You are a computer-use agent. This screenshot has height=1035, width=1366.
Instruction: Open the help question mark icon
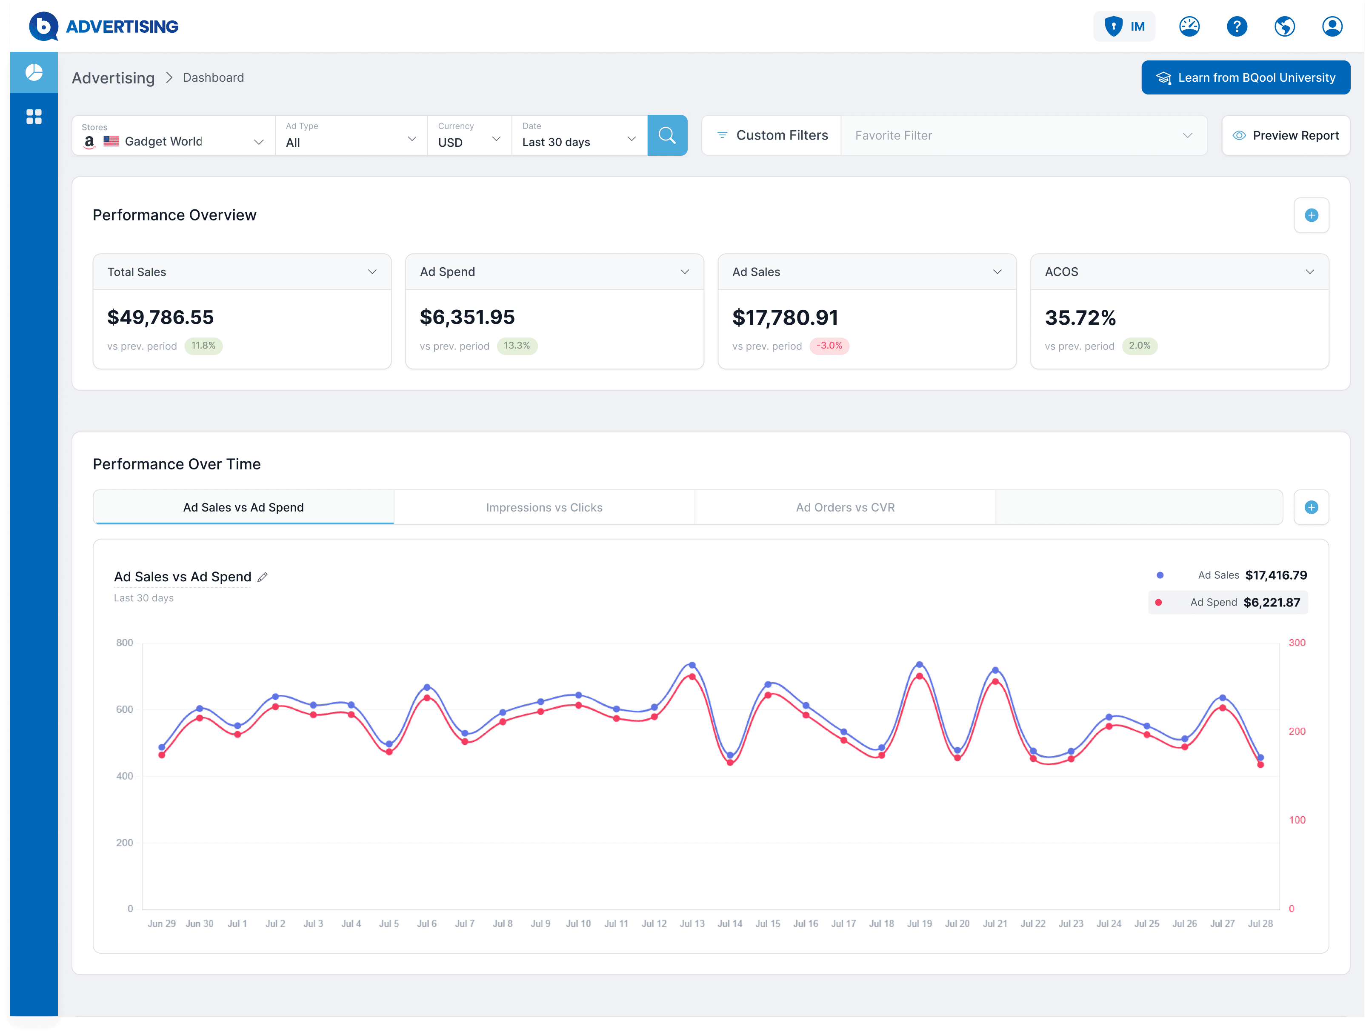tap(1236, 26)
